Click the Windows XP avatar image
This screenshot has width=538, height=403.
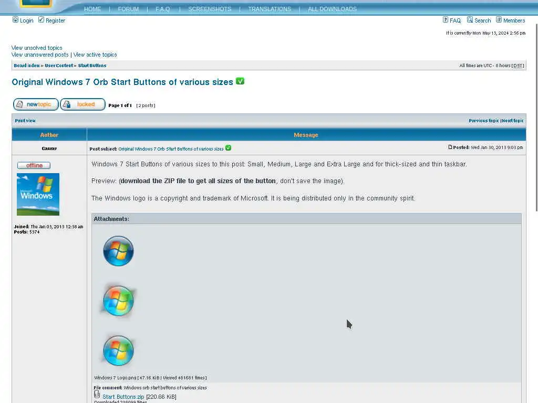38,194
